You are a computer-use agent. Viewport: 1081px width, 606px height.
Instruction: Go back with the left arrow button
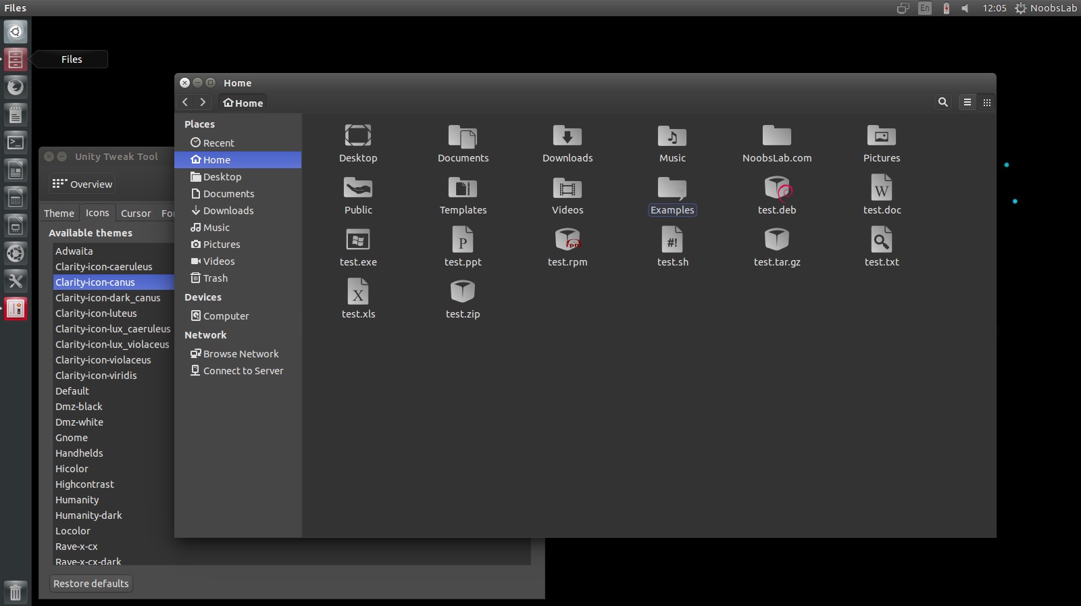click(185, 102)
